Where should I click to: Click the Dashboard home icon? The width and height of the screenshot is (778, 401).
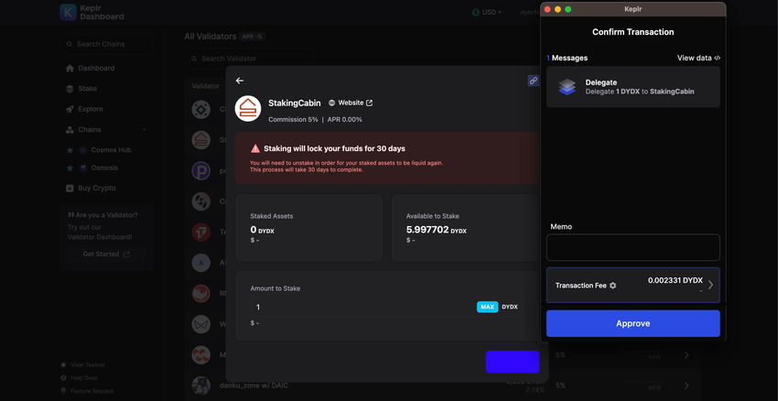coord(70,68)
